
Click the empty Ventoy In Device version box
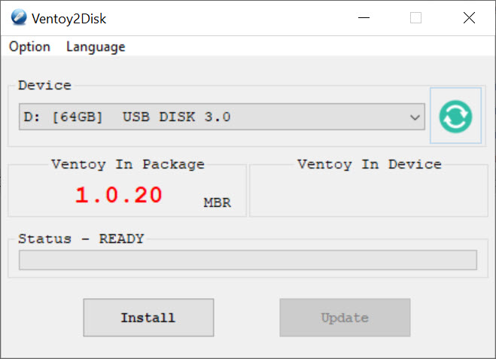coord(369,193)
